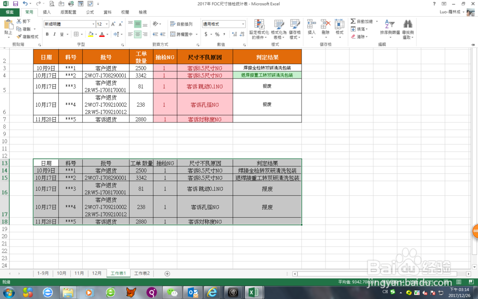Toggle top vertical alignment
Viewport: 478px width, 299px height.
(x=130, y=24)
